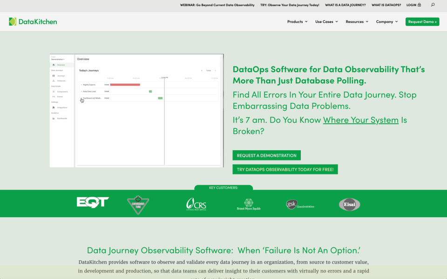The width and height of the screenshot is (447, 279).
Task: Click the next-arrow beside Today
Action: 215,71
